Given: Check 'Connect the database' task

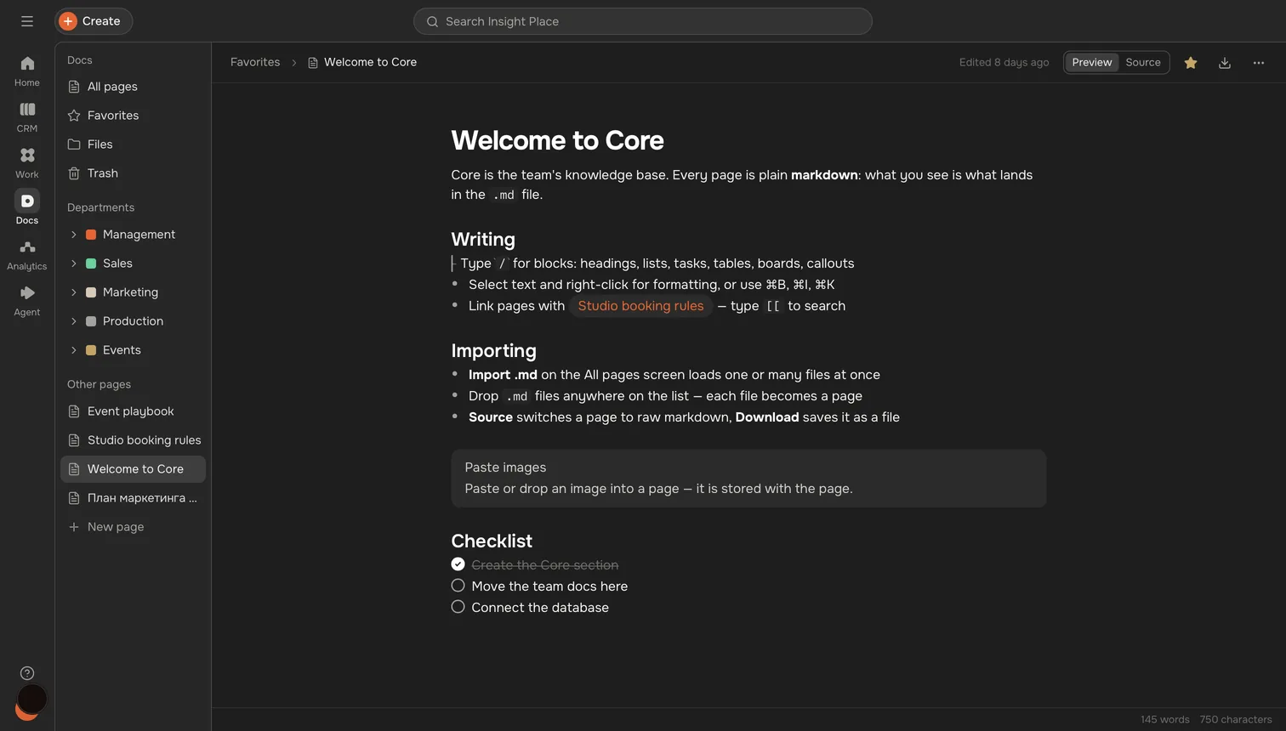Looking at the screenshot, I should [x=458, y=607].
